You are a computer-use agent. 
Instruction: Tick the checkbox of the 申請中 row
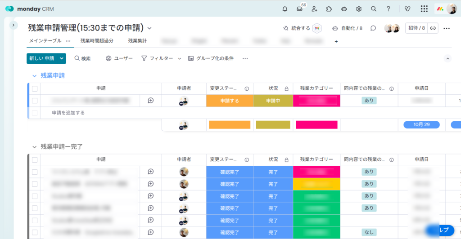click(35, 101)
